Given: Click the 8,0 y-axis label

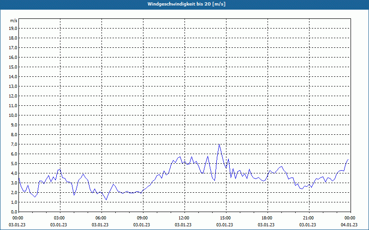Looking at the screenshot, I should pyautogui.click(x=14, y=134).
